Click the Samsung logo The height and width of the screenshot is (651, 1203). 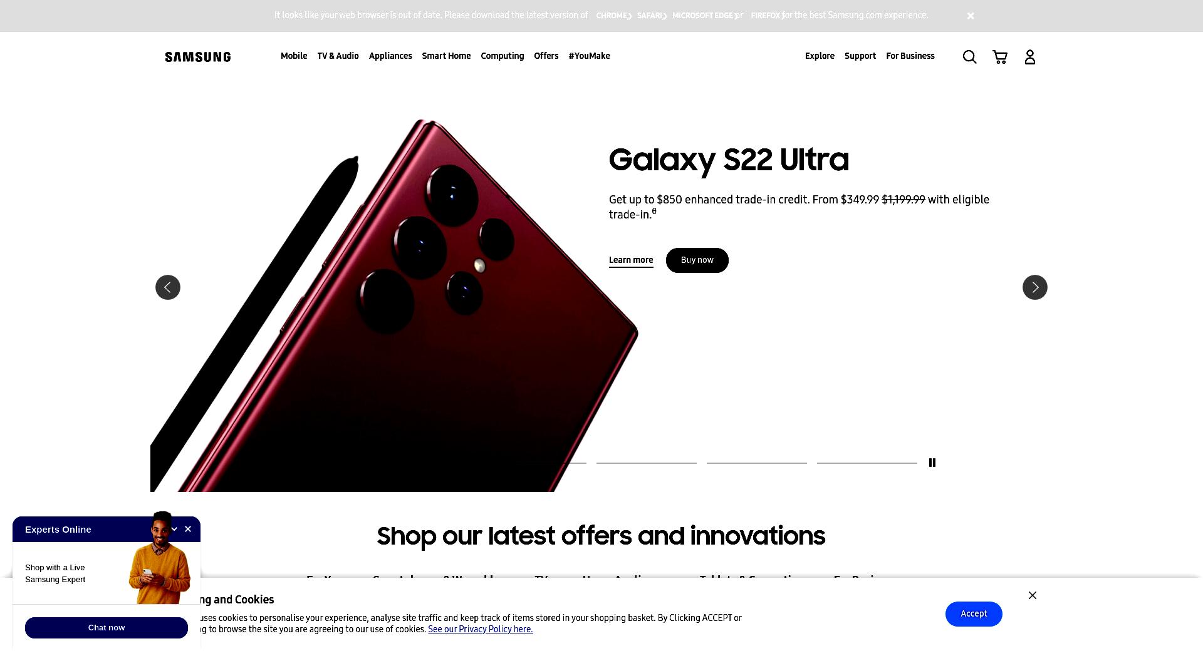coord(198,57)
